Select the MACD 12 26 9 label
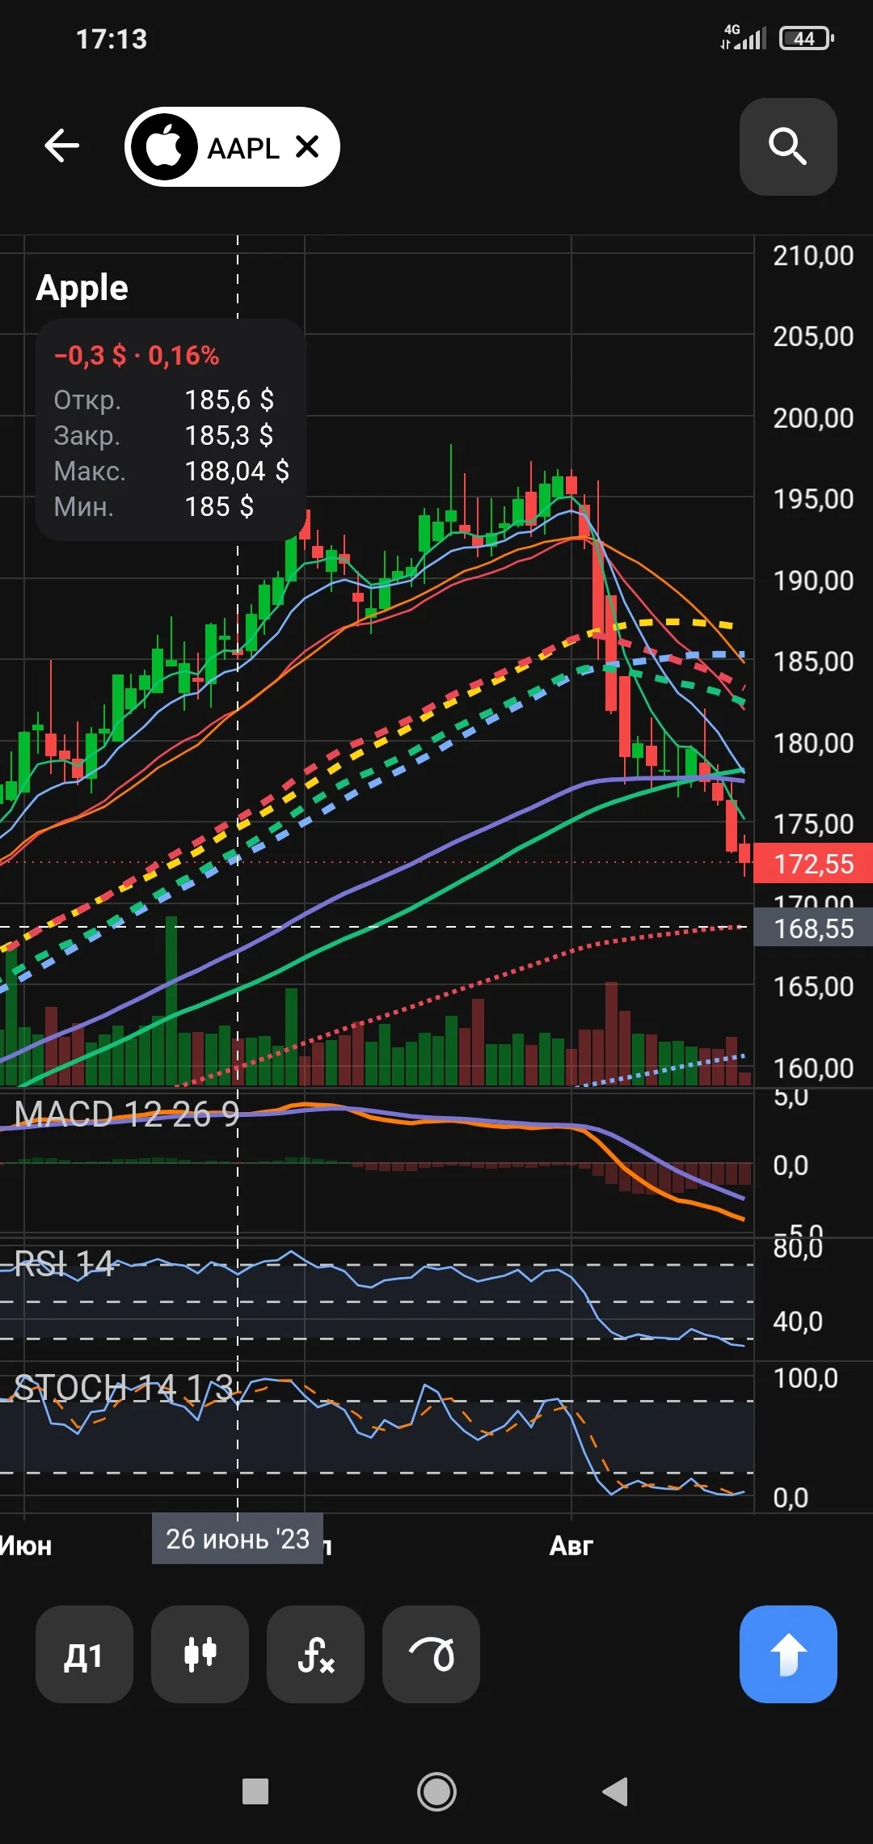 click(x=127, y=1114)
